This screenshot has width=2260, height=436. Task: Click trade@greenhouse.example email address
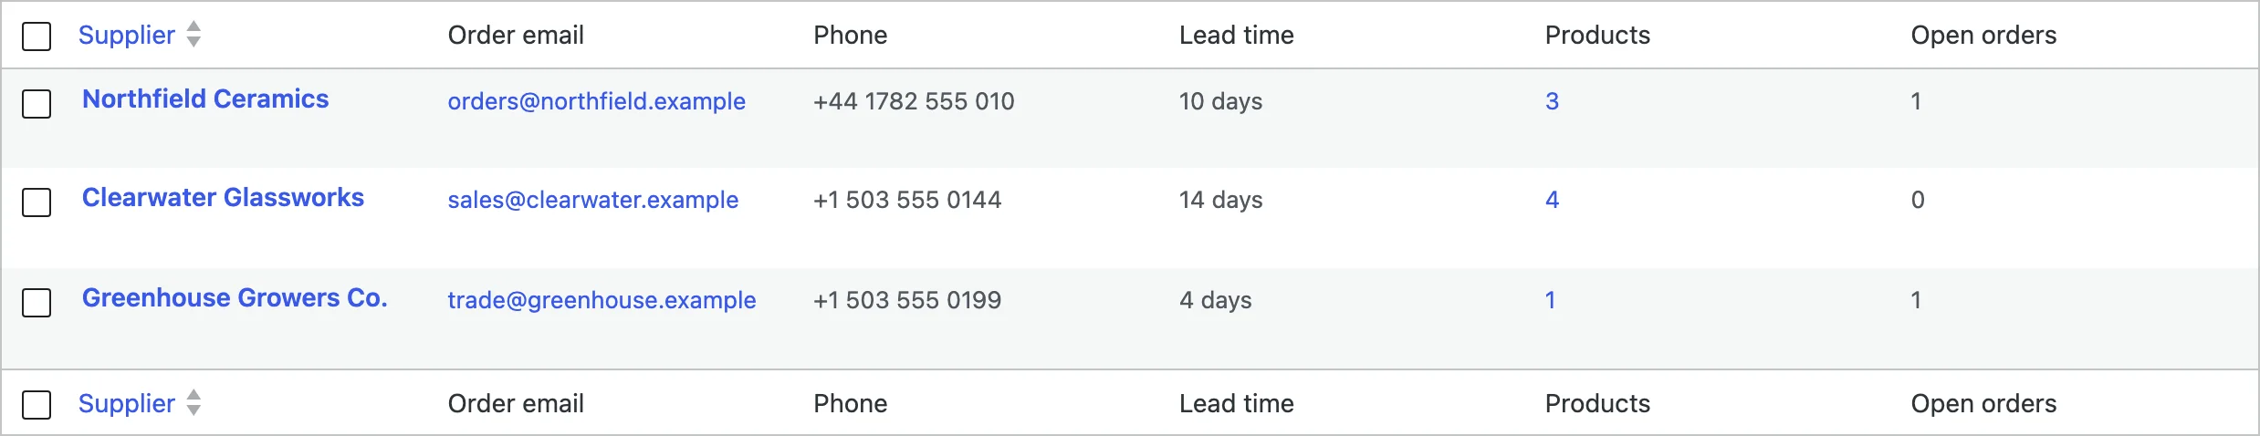pyautogui.click(x=602, y=300)
